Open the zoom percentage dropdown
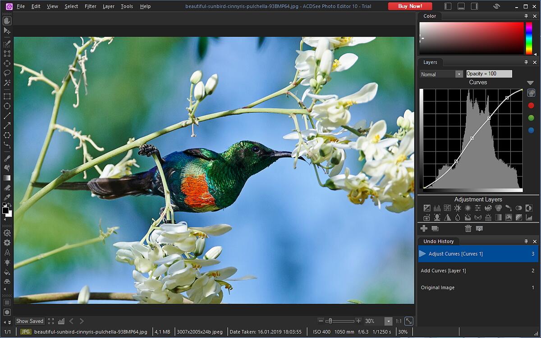This screenshot has height=338, width=541. [388, 321]
